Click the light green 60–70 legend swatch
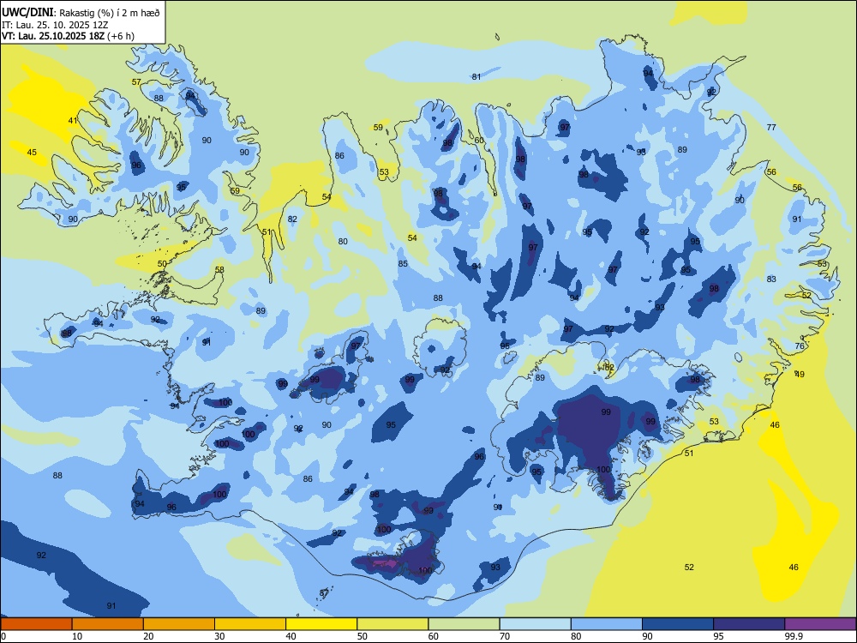The image size is (857, 643). click(464, 624)
